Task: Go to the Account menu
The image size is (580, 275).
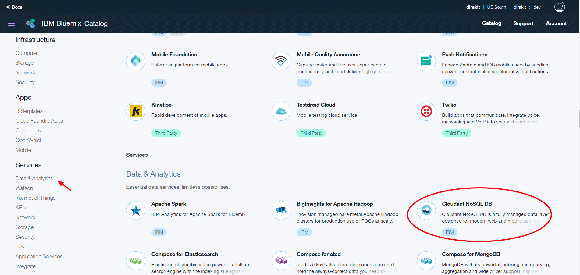Action: click(556, 23)
